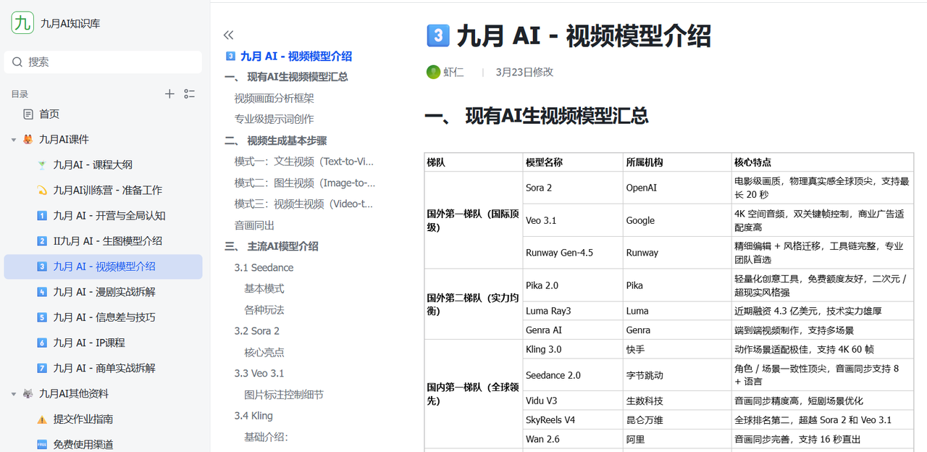Jump to outline item 图片标注控制细节
Viewport: 927px width, 452px height.
284,395
